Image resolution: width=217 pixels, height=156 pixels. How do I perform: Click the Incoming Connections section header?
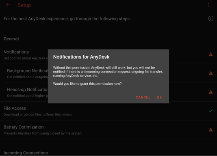point(26,153)
